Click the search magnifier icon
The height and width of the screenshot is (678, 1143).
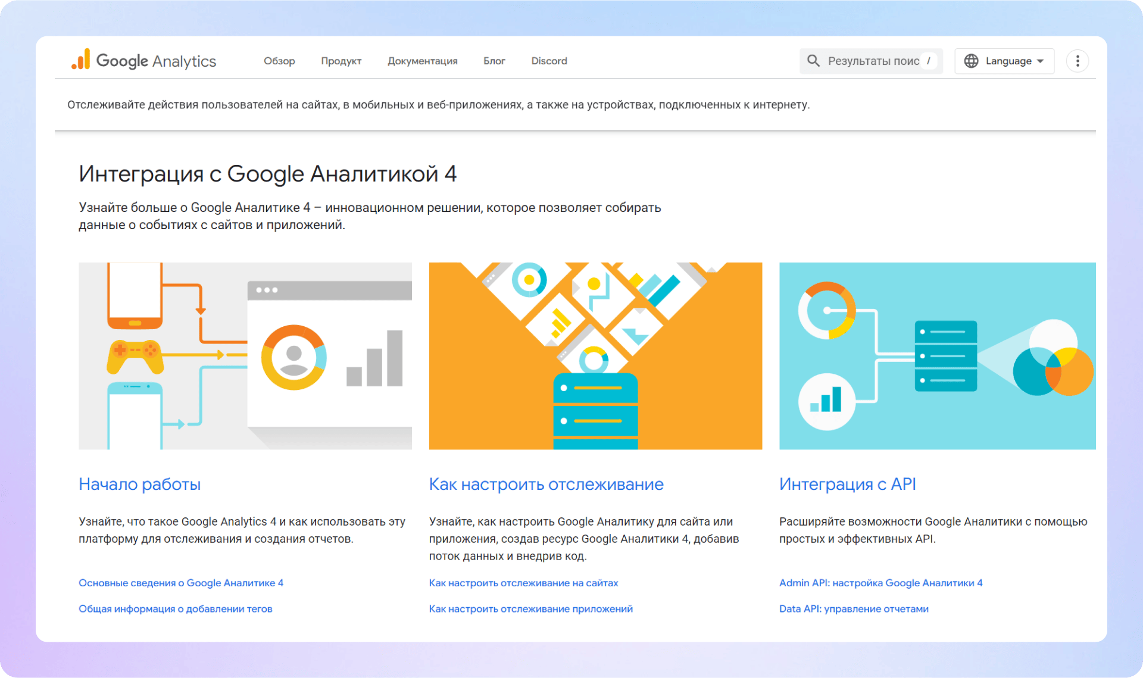click(813, 61)
